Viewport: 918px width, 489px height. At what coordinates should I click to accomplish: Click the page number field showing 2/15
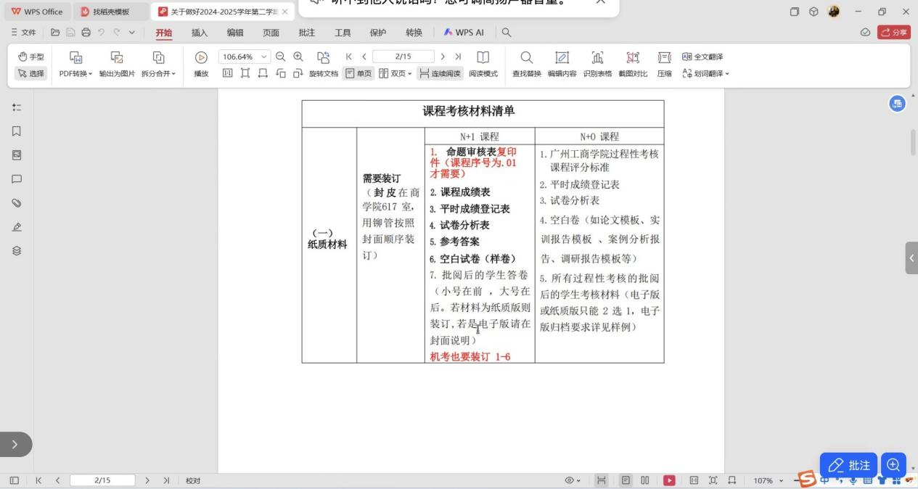click(x=403, y=57)
